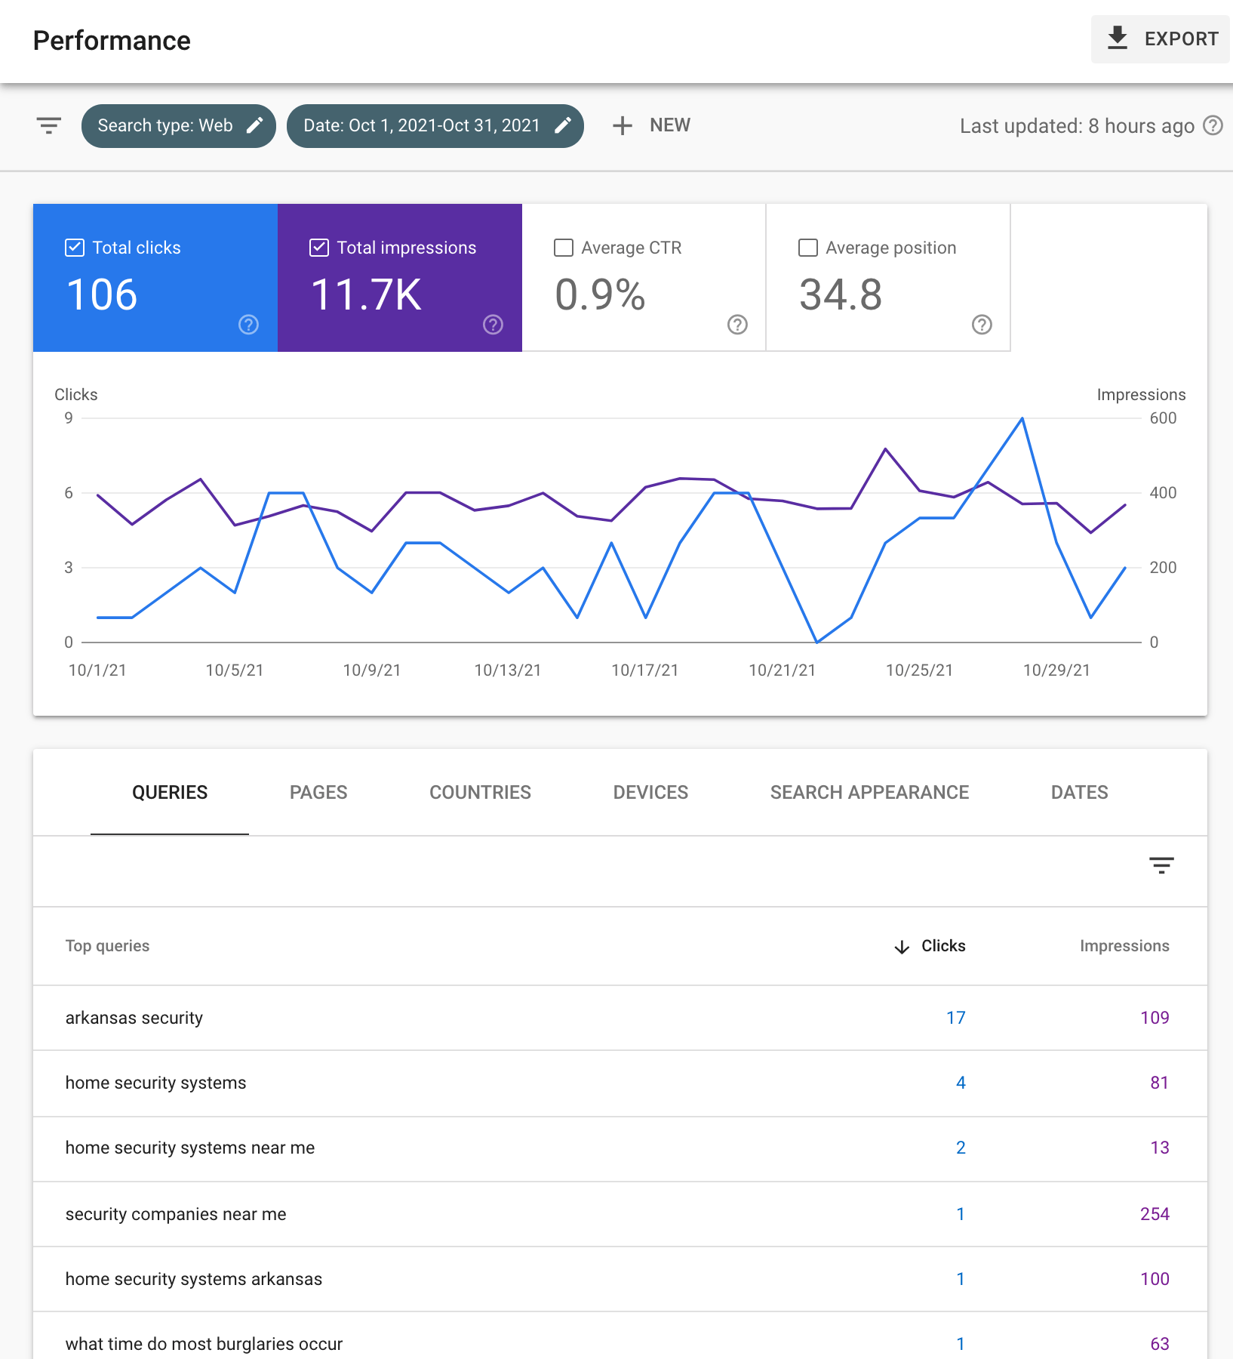
Task: Open Average CTR help icon
Action: (x=737, y=325)
